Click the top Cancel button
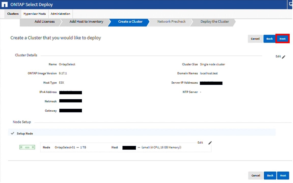 (x=255, y=39)
